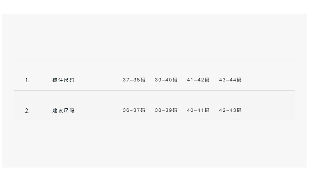This screenshot has height=187, width=309.
Task: Select the 36-37码 recommended size
Action: (134, 110)
